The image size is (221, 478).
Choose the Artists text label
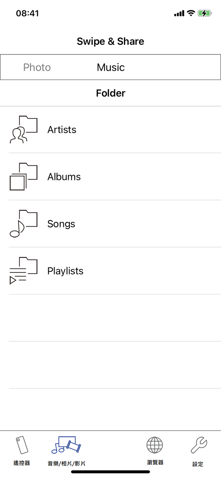pos(62,130)
